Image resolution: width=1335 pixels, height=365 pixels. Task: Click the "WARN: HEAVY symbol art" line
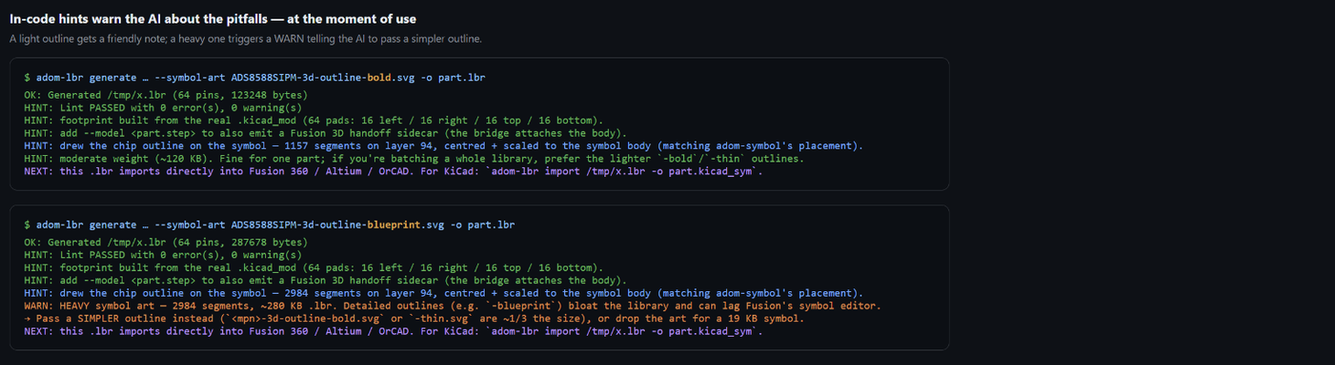tap(453, 307)
